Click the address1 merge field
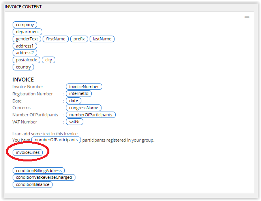This screenshot has height=201, width=261. click(x=25, y=46)
